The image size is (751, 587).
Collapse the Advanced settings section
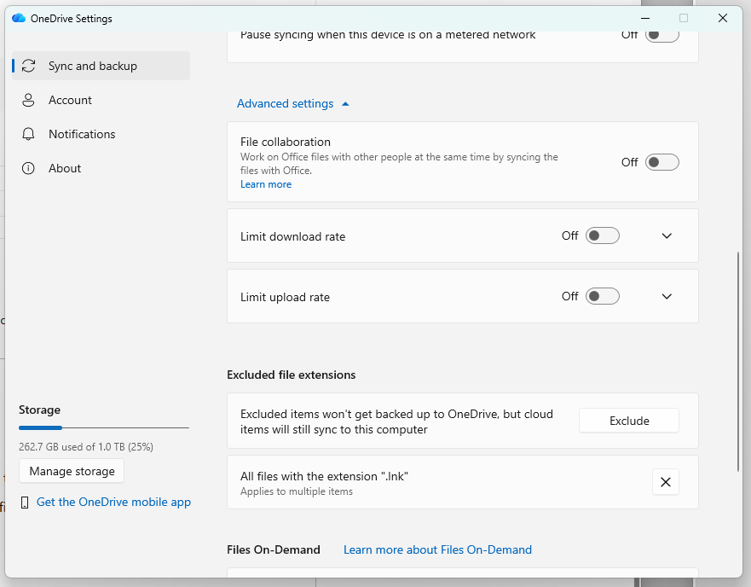pos(293,103)
